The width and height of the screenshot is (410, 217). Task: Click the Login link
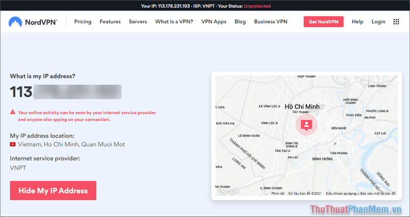coord(378,22)
